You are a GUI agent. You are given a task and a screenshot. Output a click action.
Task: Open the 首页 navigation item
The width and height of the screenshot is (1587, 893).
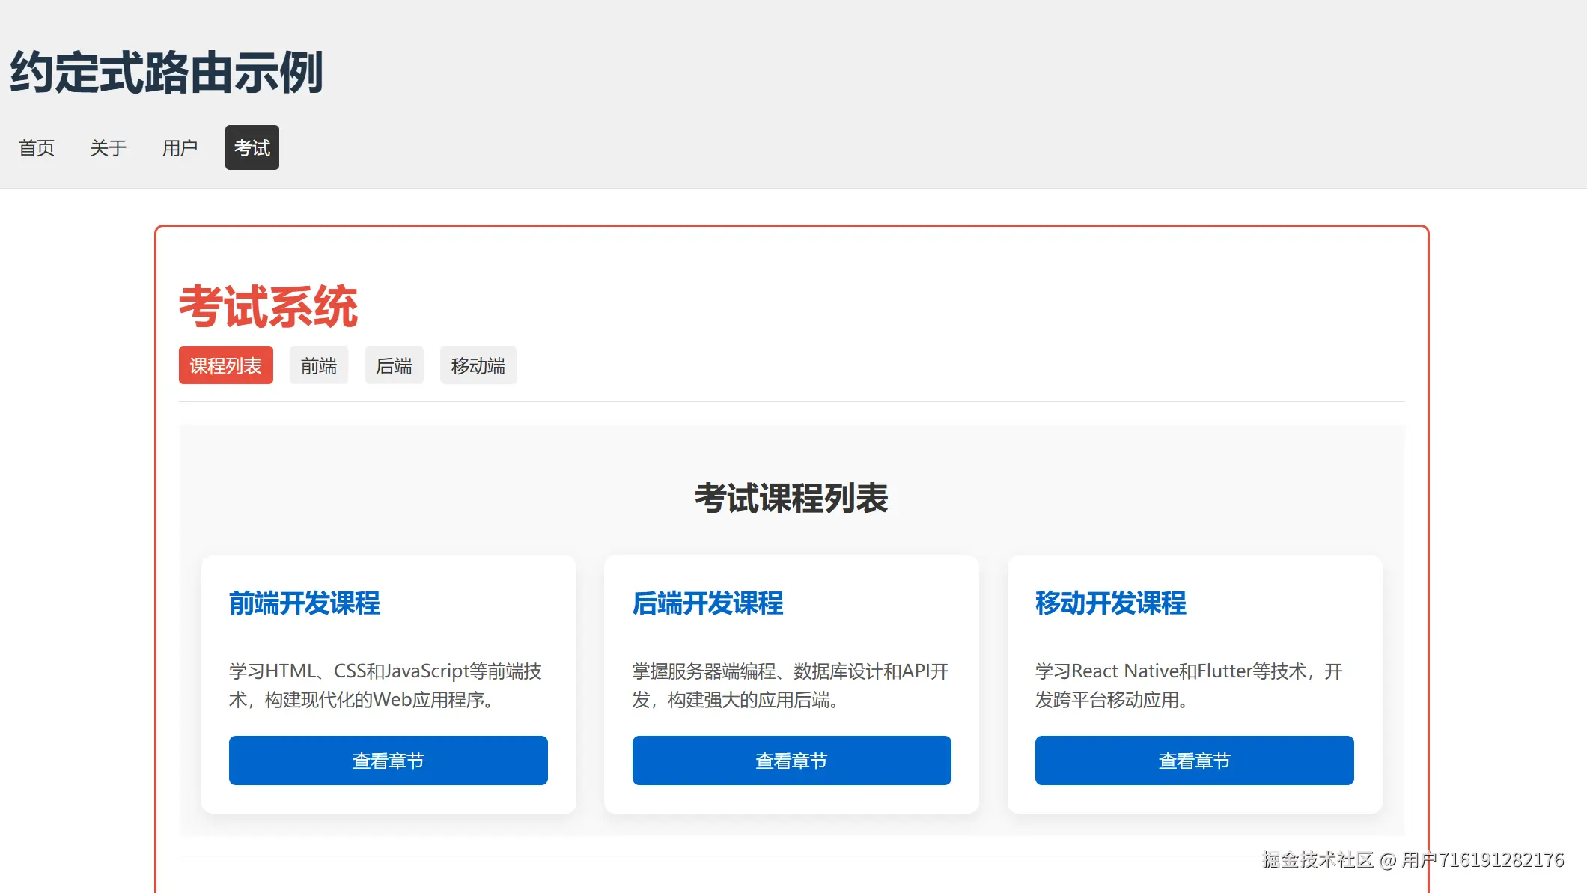[37, 147]
